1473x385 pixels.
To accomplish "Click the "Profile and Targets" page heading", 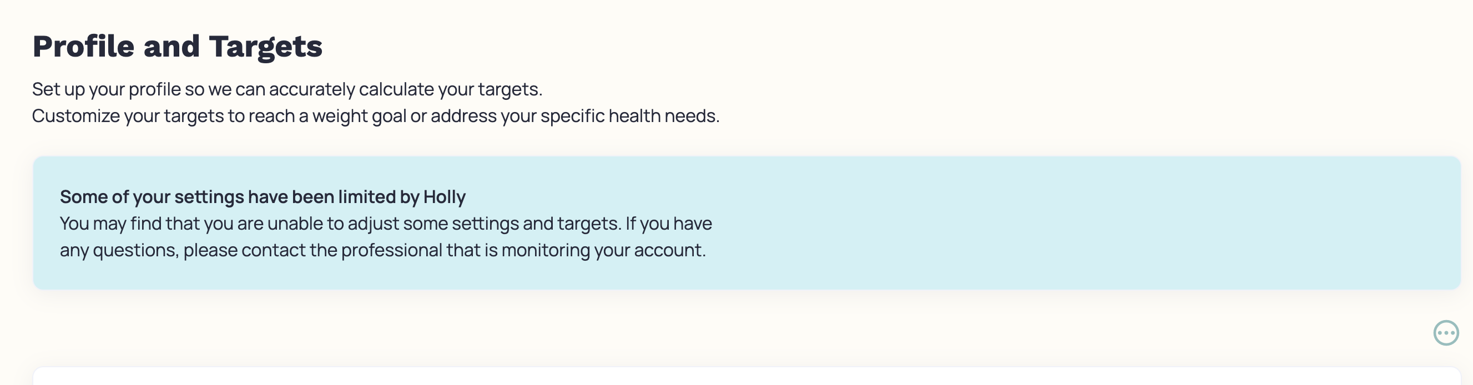I will pos(177,45).
